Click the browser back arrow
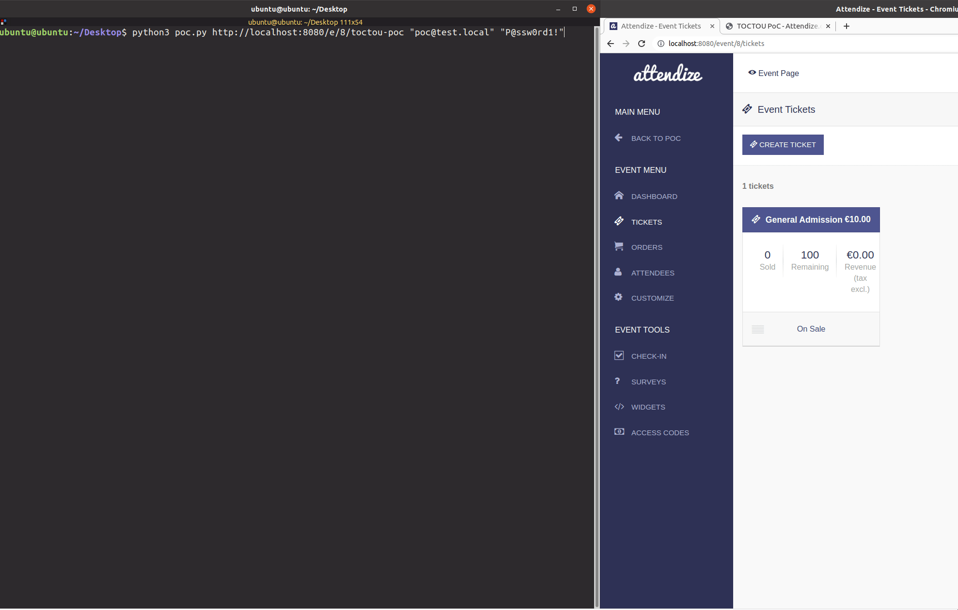 click(x=611, y=44)
